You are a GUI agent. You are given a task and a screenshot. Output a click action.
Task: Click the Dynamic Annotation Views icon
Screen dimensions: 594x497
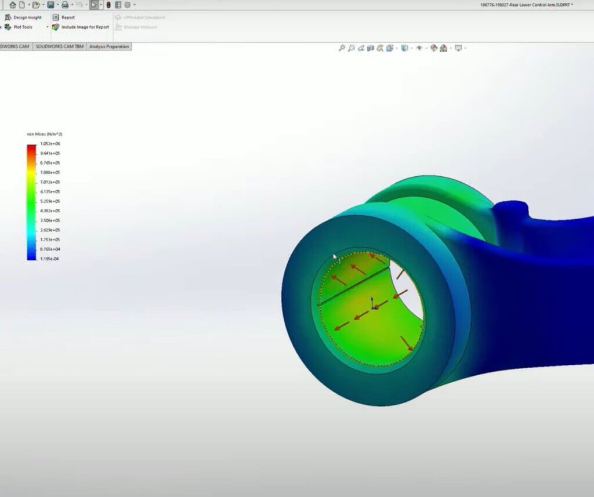point(380,48)
